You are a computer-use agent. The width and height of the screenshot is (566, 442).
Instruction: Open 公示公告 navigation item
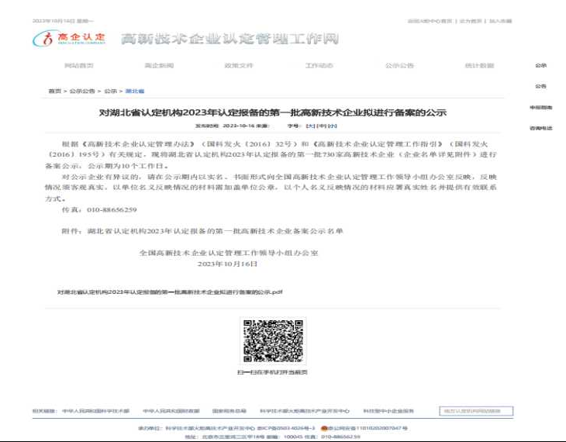[399, 66]
